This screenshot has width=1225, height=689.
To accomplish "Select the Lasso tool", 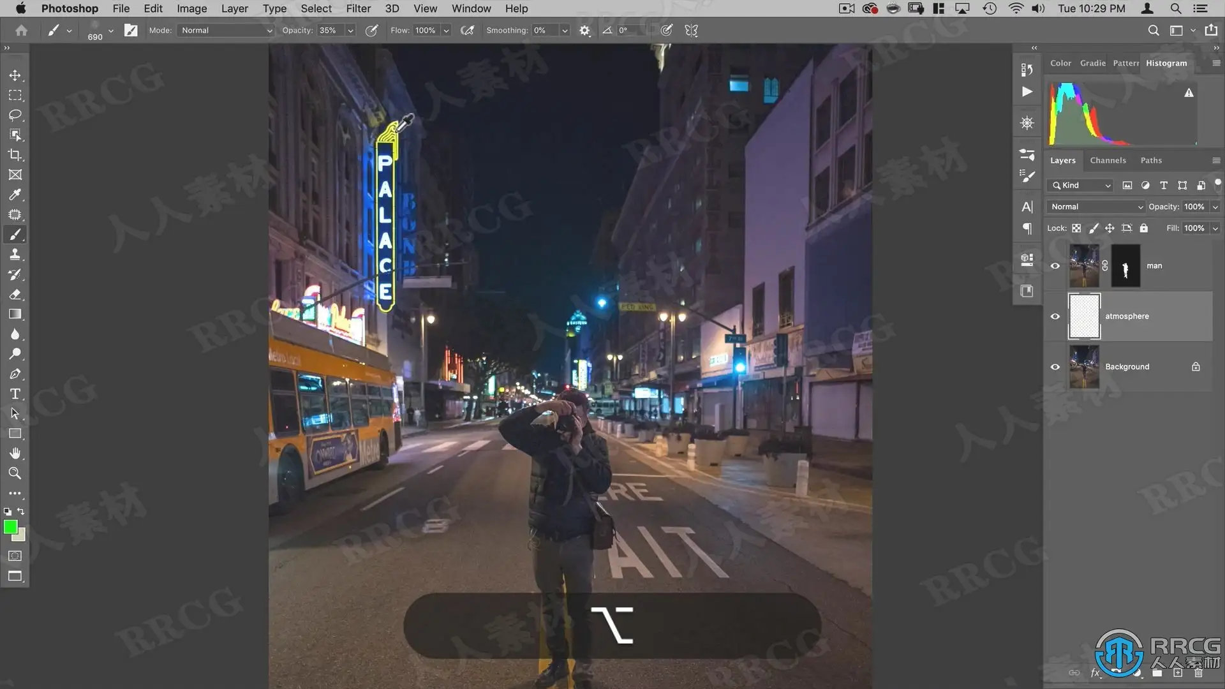I will (15, 115).
